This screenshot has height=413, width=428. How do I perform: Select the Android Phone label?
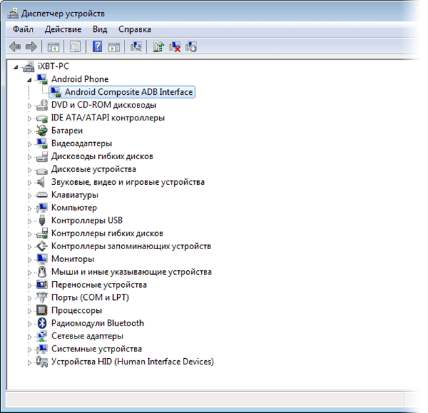tap(80, 79)
